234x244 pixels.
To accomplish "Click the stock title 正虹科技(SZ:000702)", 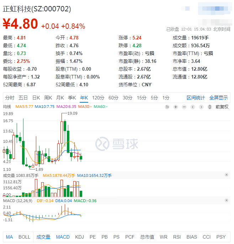I will [37, 9].
